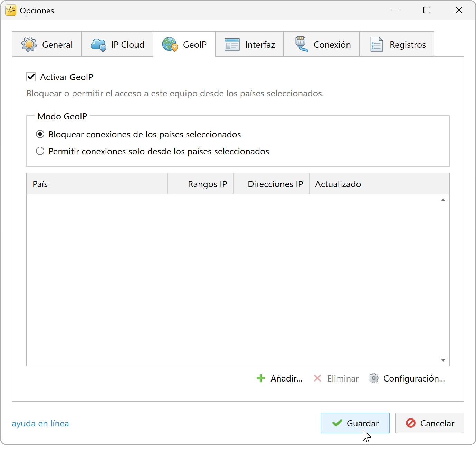Go to the Interfaz tab

tap(249, 44)
